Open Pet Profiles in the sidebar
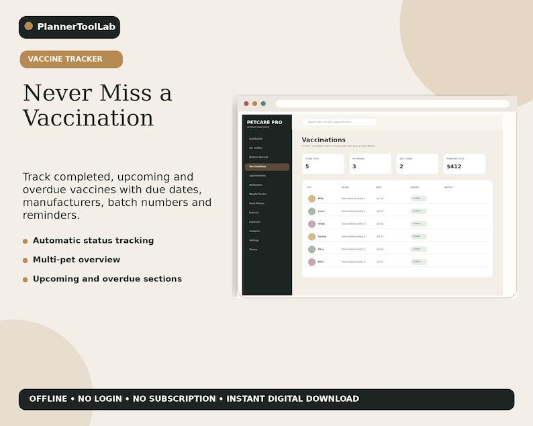The height and width of the screenshot is (426, 533). 256,148
